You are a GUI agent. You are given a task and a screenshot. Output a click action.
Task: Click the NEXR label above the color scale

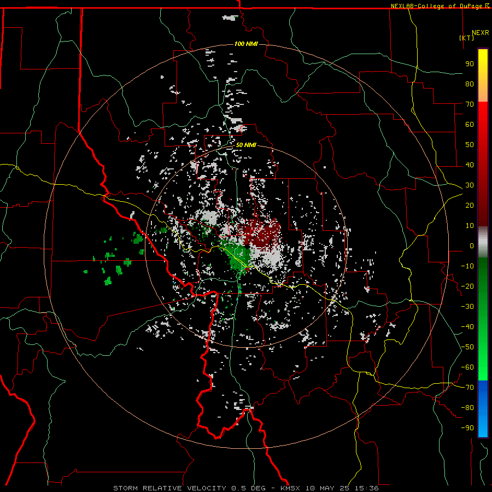(481, 33)
